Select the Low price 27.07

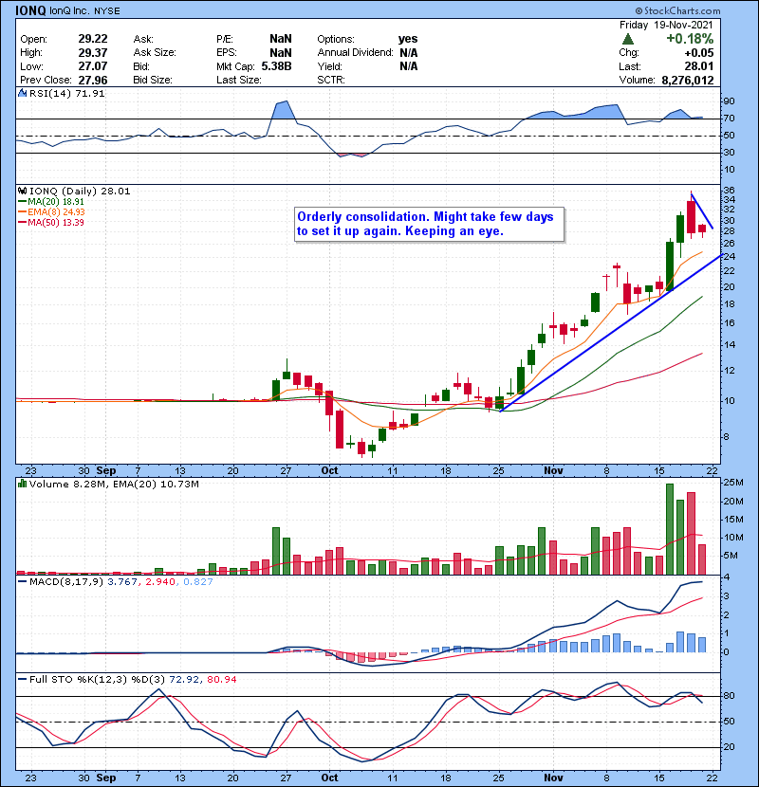click(93, 66)
